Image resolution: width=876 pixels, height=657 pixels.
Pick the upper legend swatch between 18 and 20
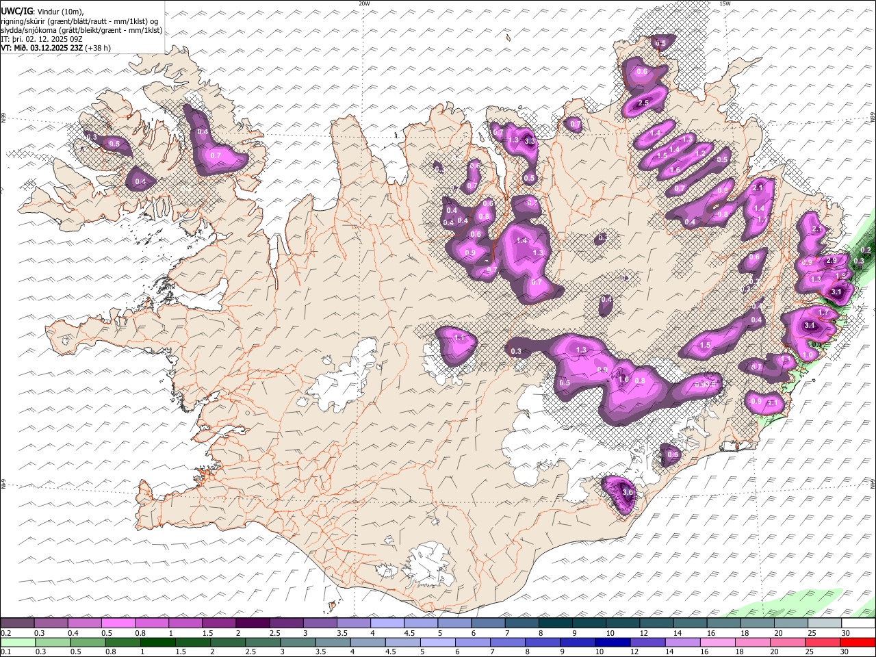[756, 623]
